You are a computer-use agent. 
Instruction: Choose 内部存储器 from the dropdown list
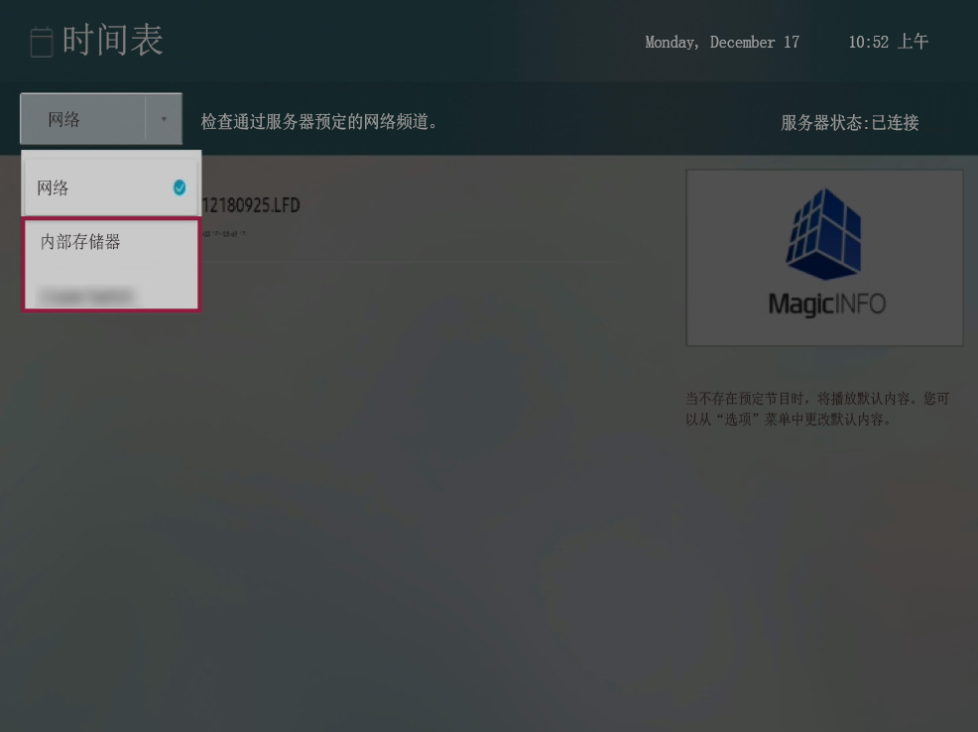[80, 242]
